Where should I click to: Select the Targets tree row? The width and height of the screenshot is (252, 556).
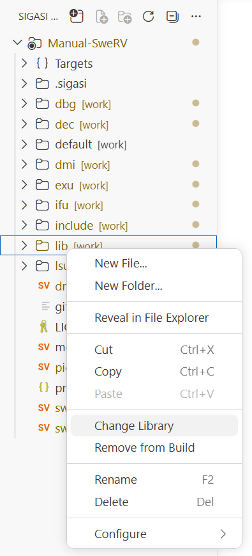108,64
